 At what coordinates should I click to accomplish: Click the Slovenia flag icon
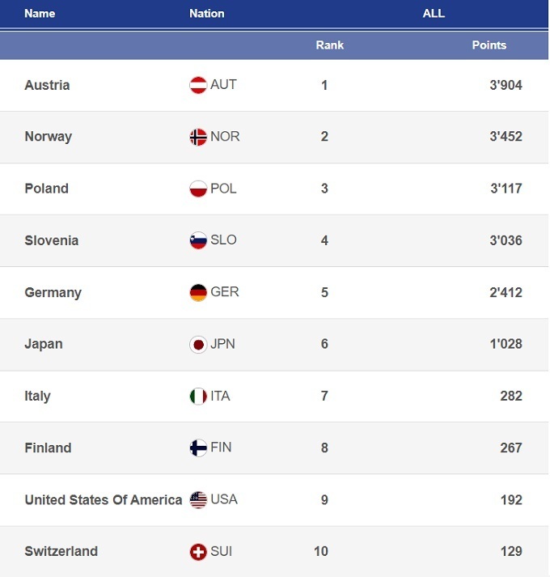198,240
